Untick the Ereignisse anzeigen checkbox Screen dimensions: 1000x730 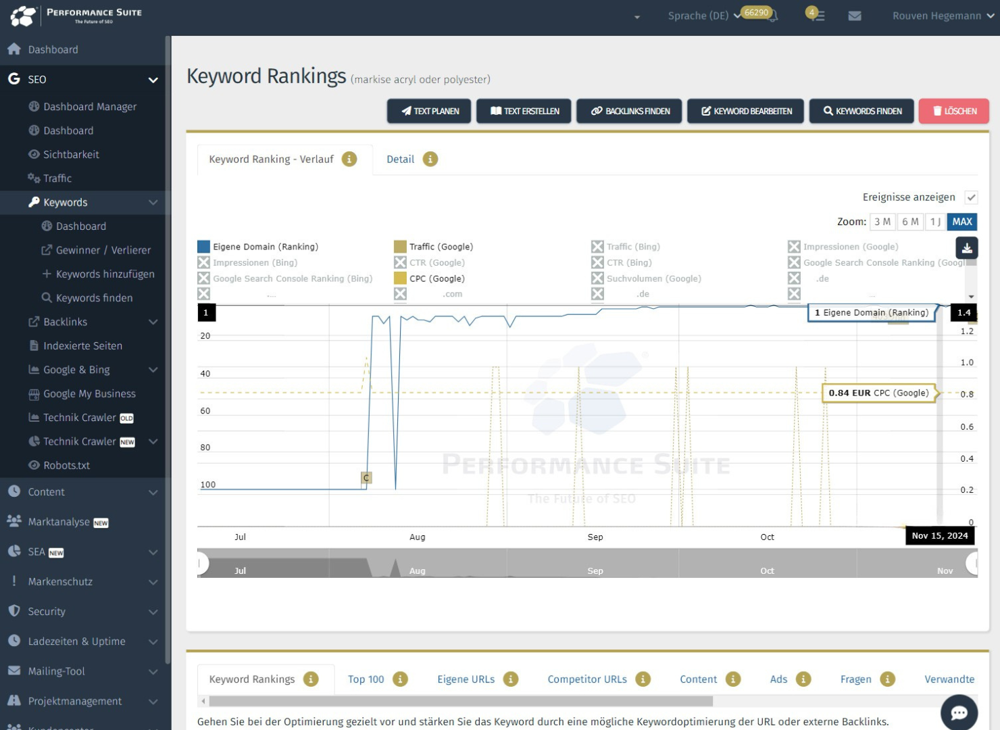971,197
